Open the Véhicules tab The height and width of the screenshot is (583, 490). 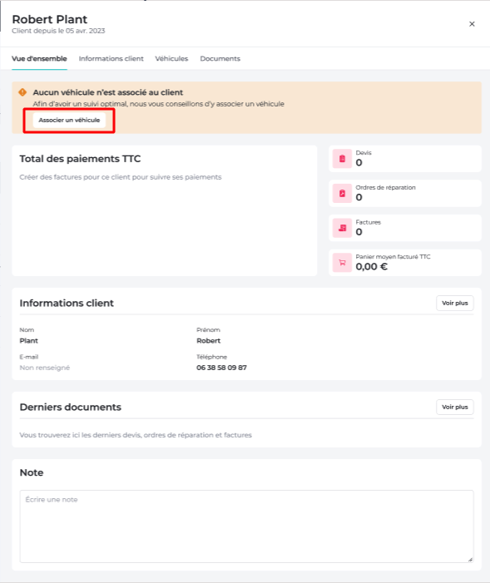click(171, 59)
